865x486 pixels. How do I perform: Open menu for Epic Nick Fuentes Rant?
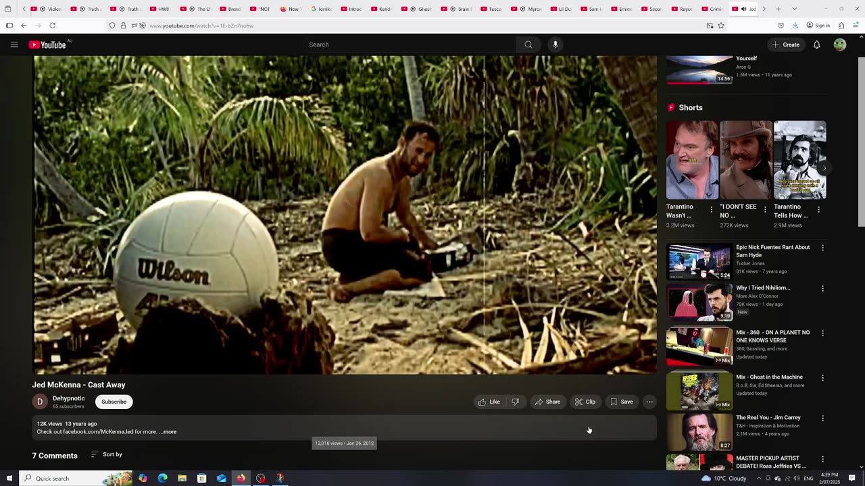pos(822,248)
